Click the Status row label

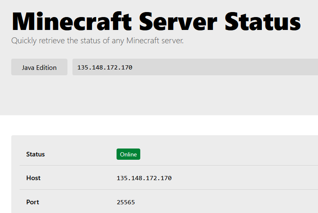(x=35, y=154)
